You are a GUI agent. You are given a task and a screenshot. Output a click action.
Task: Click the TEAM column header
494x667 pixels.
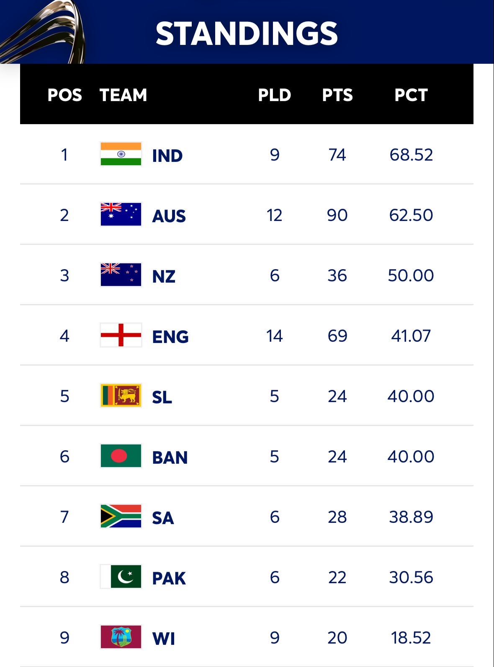(123, 95)
